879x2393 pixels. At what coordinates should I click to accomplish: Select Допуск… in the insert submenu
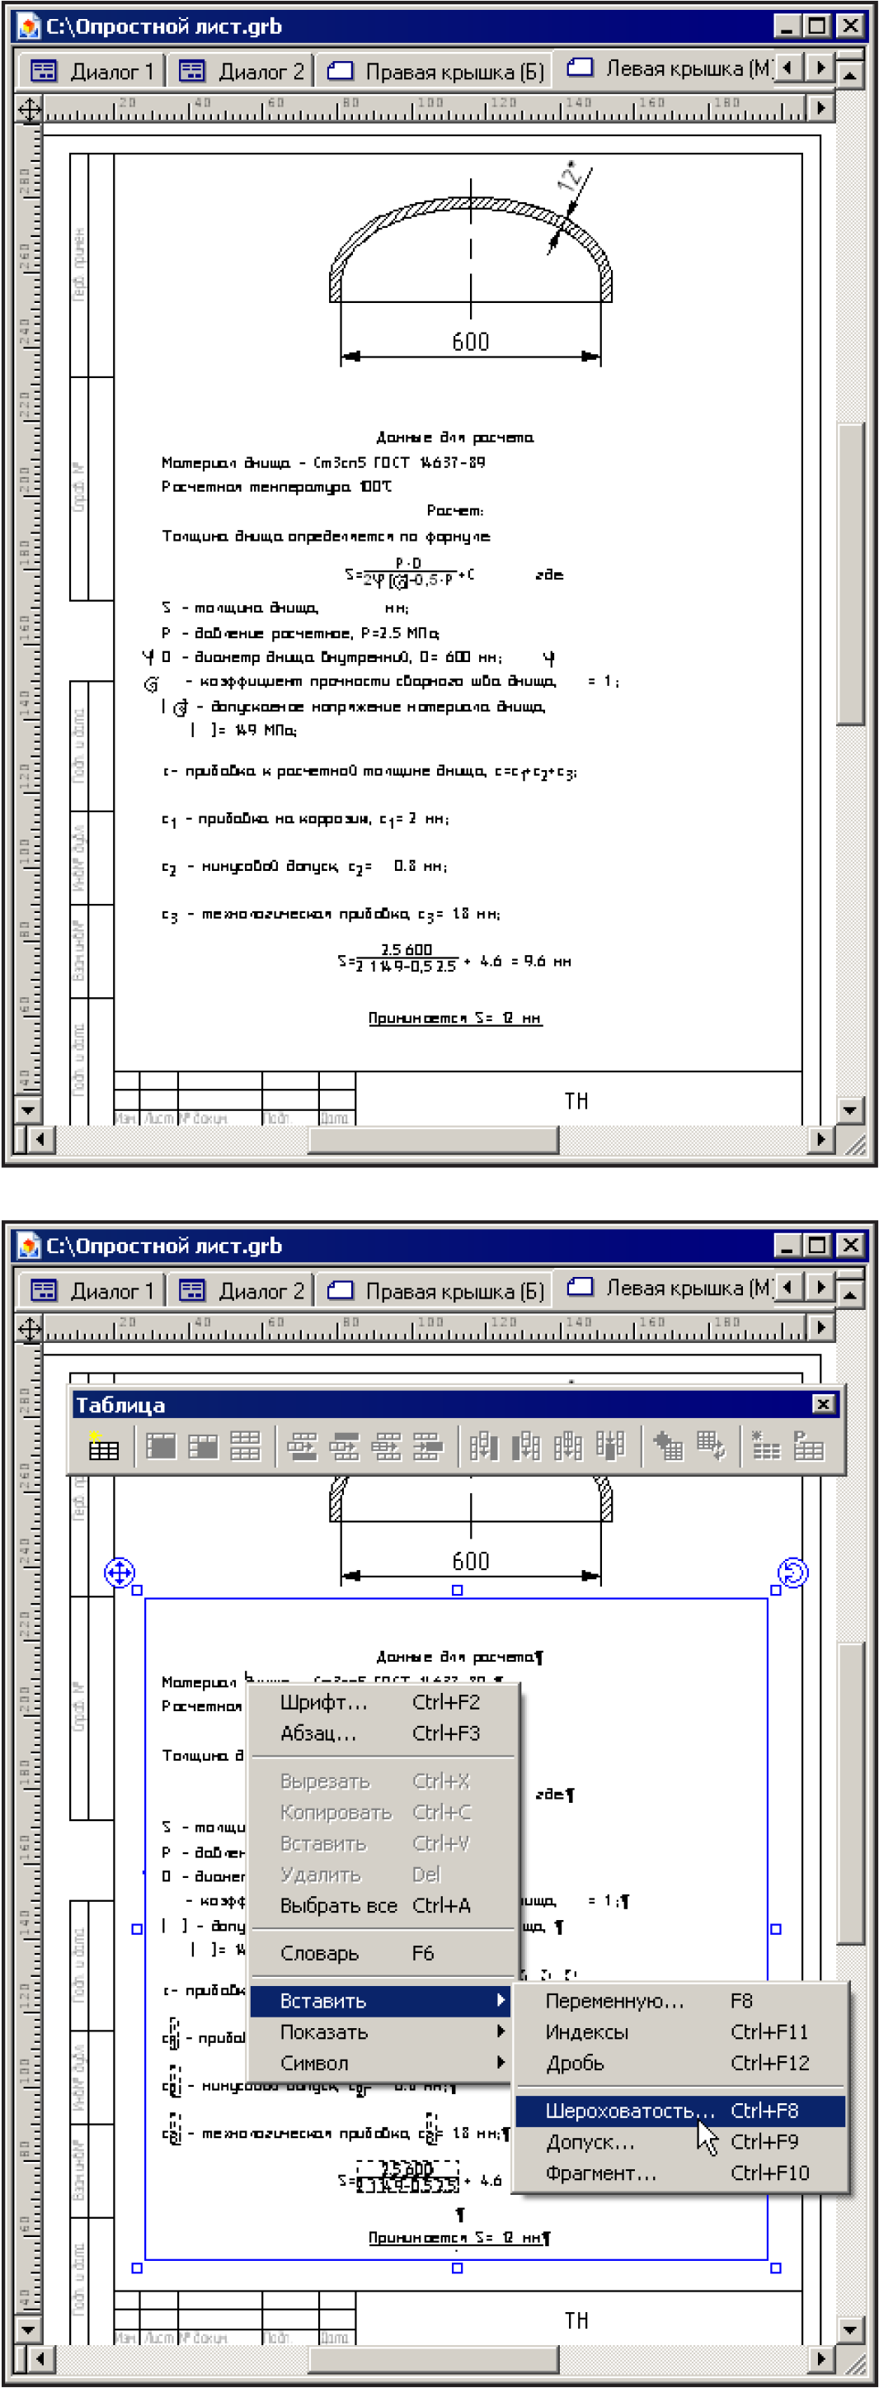click(680, 2141)
